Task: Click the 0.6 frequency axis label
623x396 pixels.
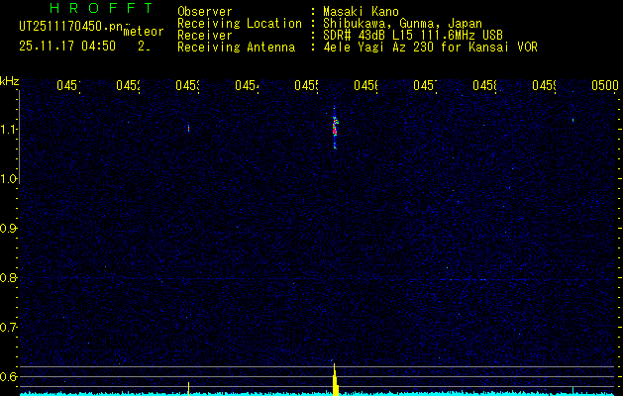Action: (x=10, y=376)
